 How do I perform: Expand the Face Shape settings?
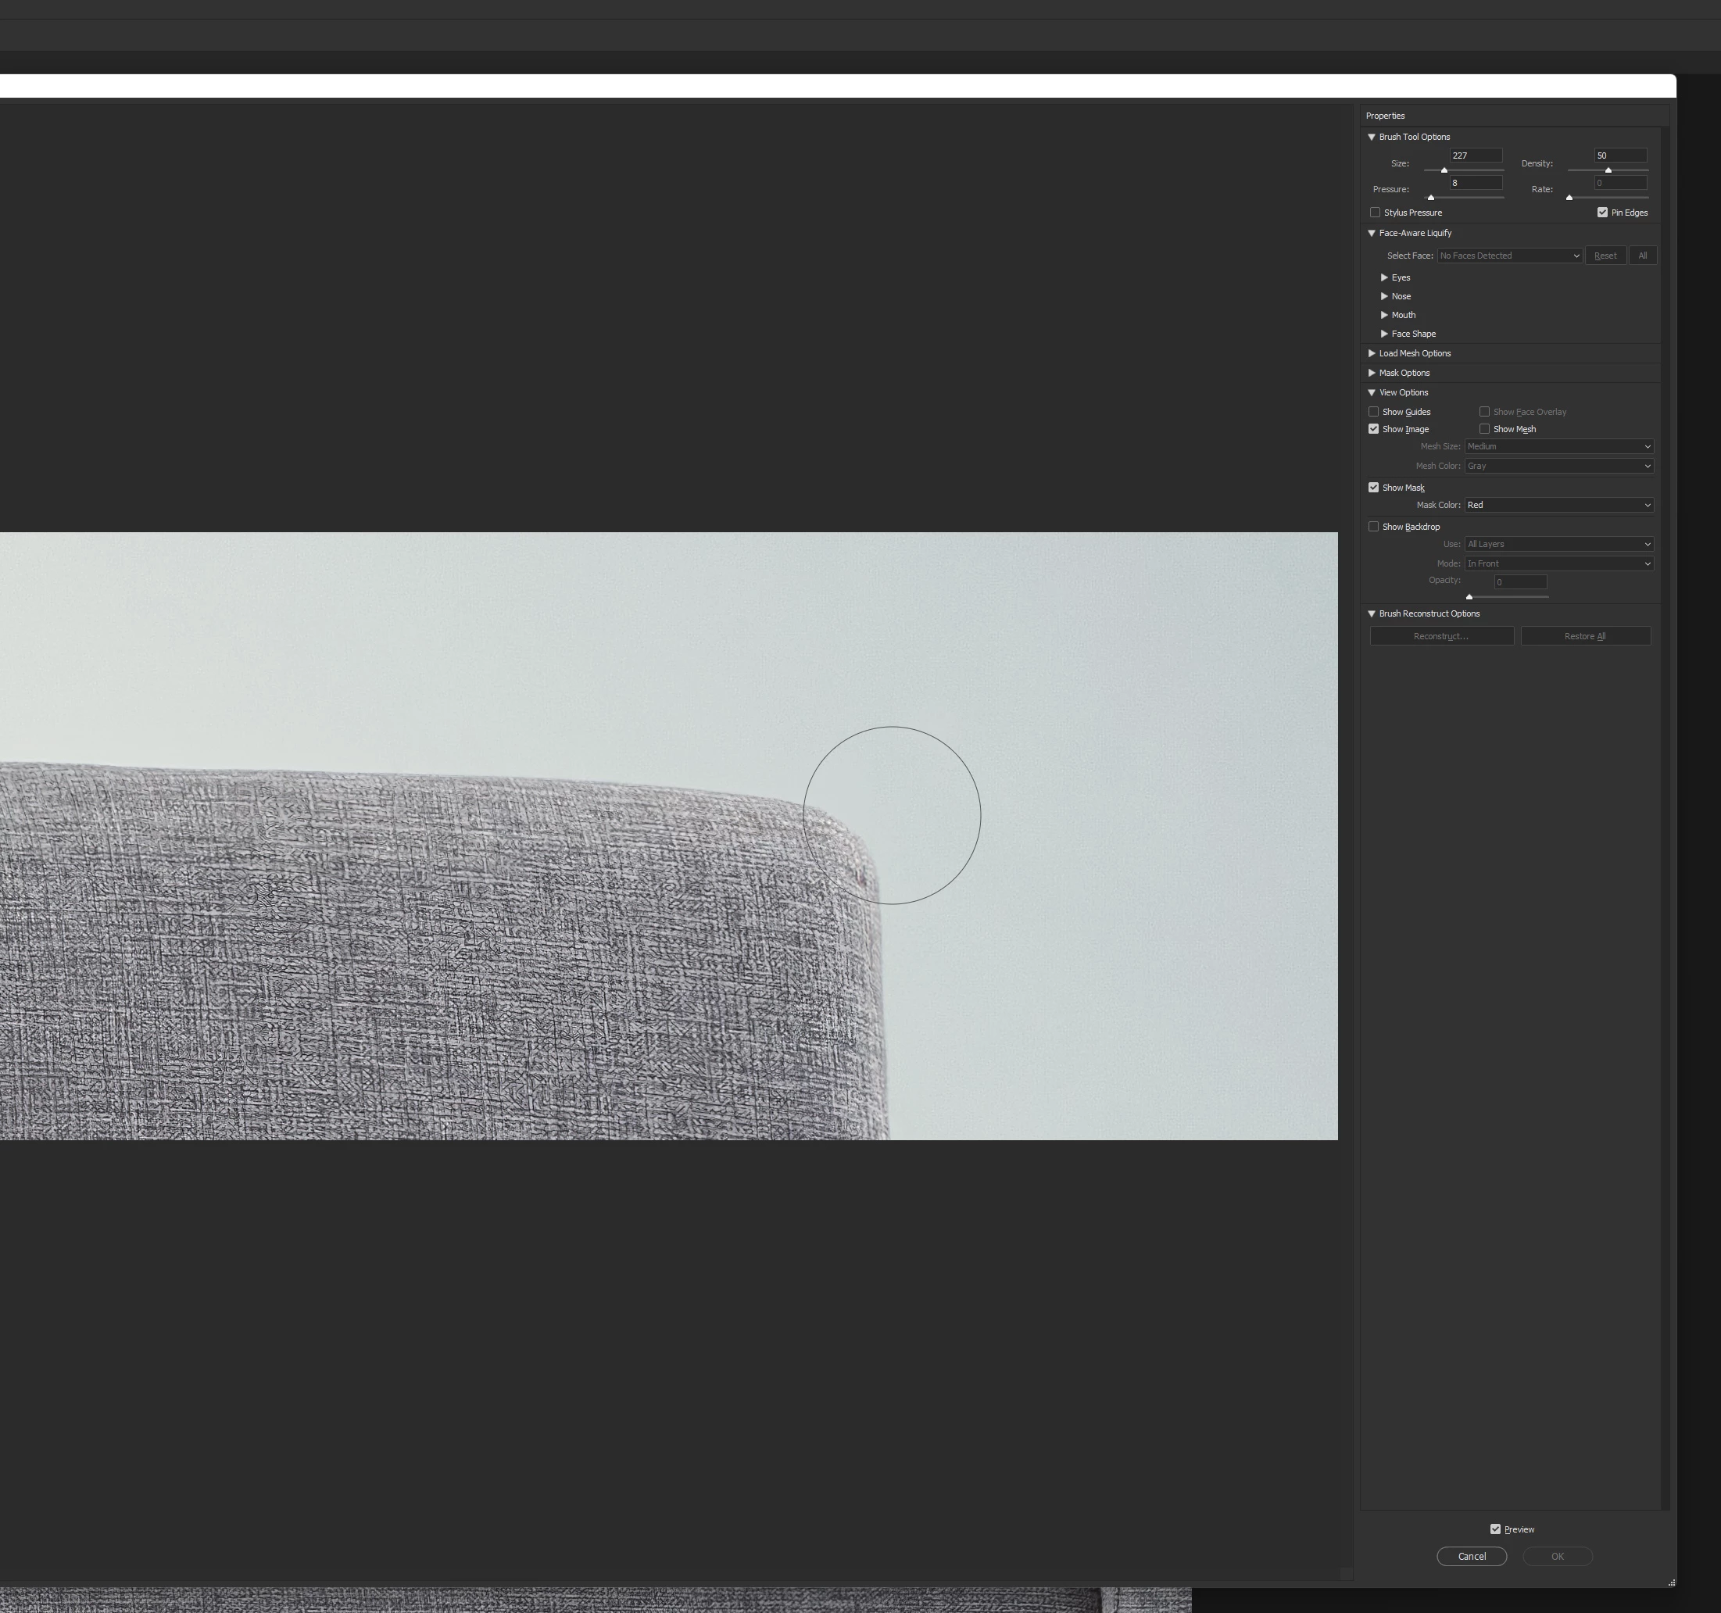pos(1384,334)
